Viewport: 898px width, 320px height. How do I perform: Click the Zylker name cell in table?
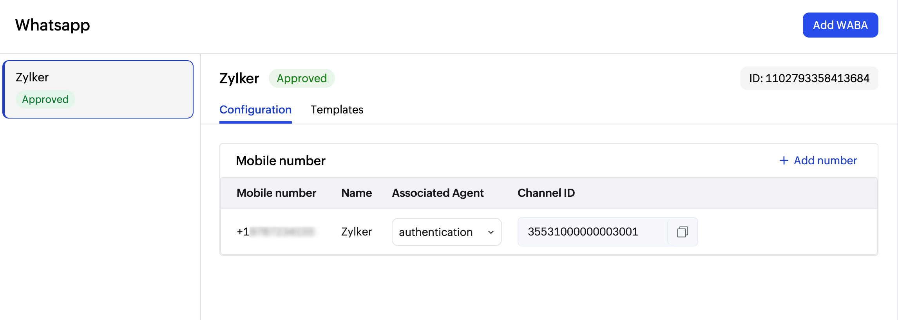tap(357, 232)
